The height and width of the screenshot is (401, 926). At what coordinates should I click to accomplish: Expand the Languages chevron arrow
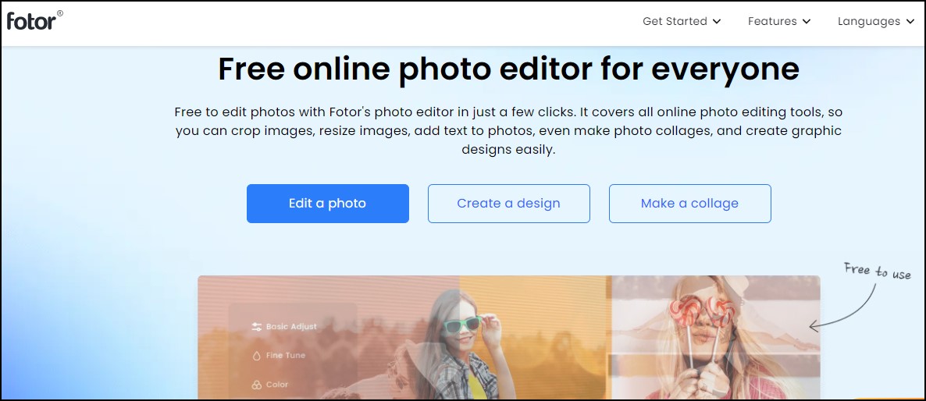pyautogui.click(x=910, y=22)
